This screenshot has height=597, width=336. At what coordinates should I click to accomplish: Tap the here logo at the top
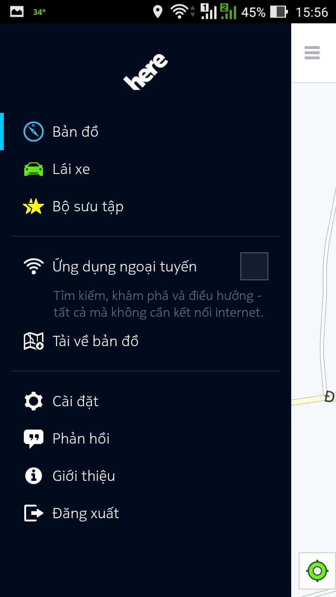point(146,72)
